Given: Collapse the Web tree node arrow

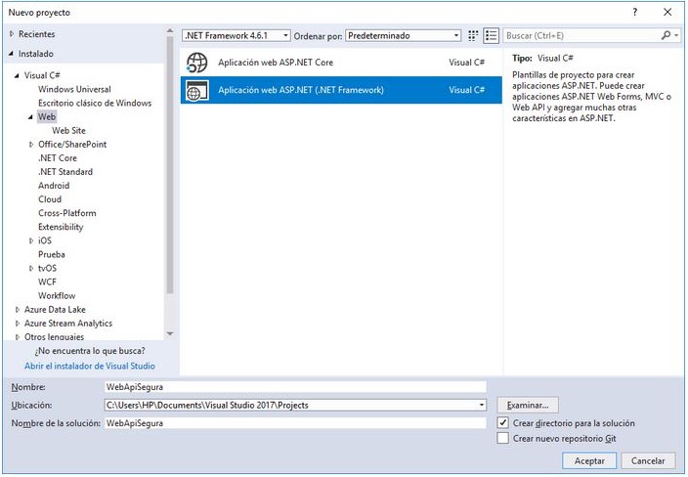Looking at the screenshot, I should pos(30,116).
